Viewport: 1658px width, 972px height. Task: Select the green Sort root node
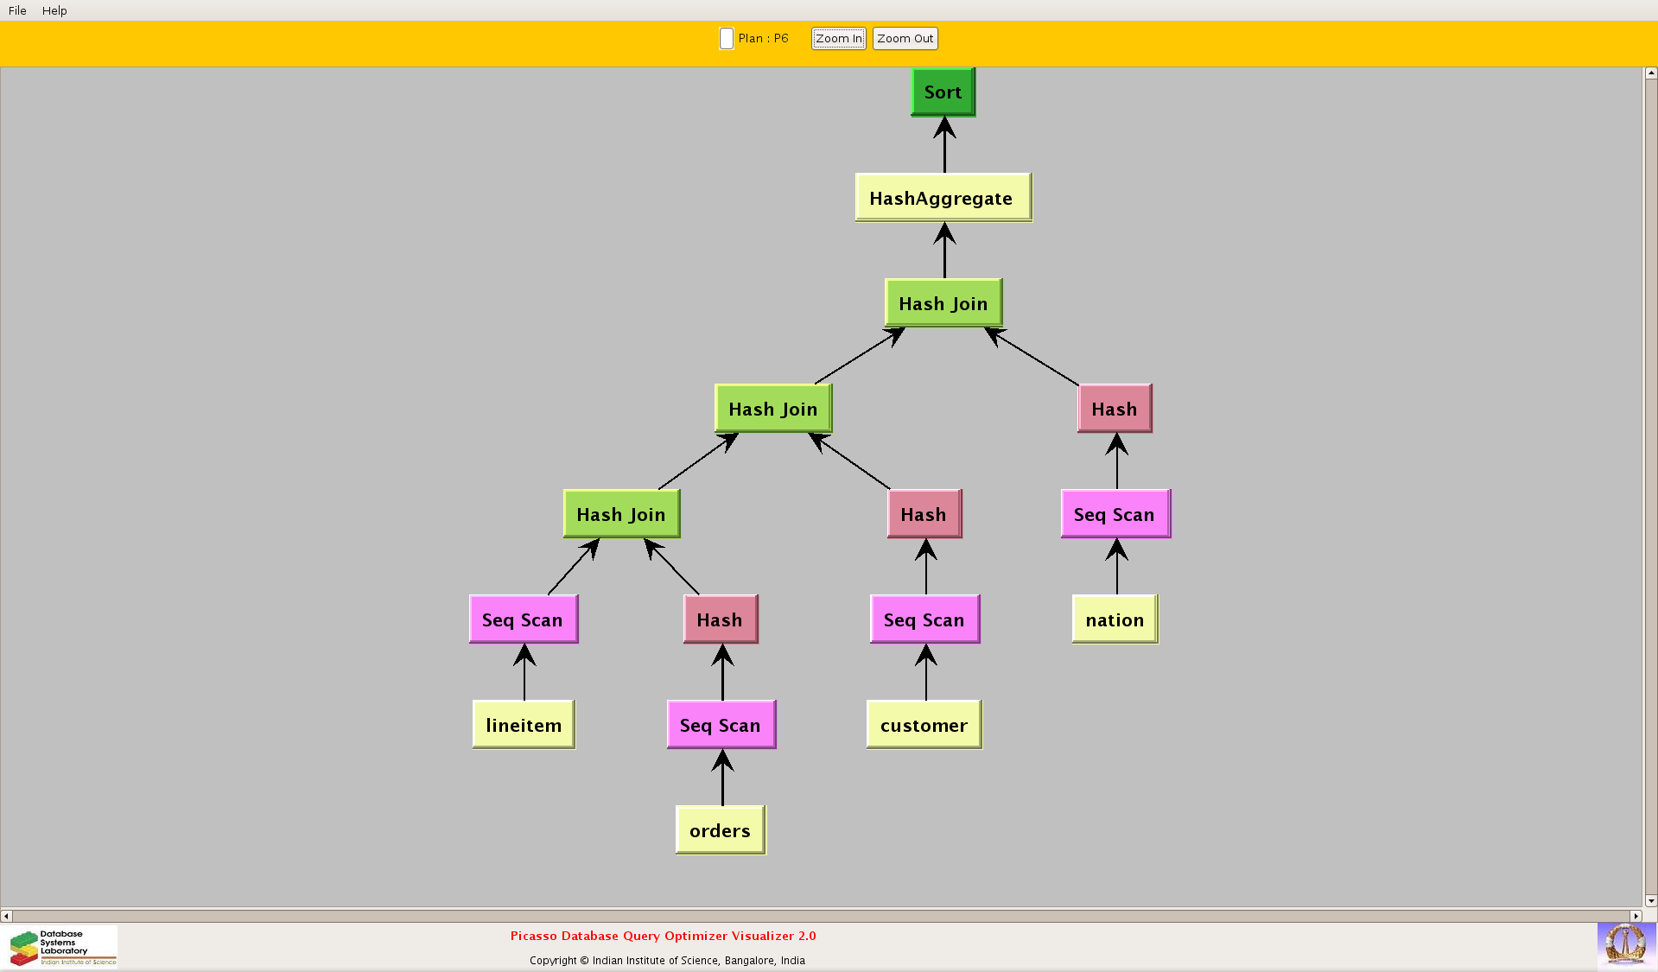[943, 92]
